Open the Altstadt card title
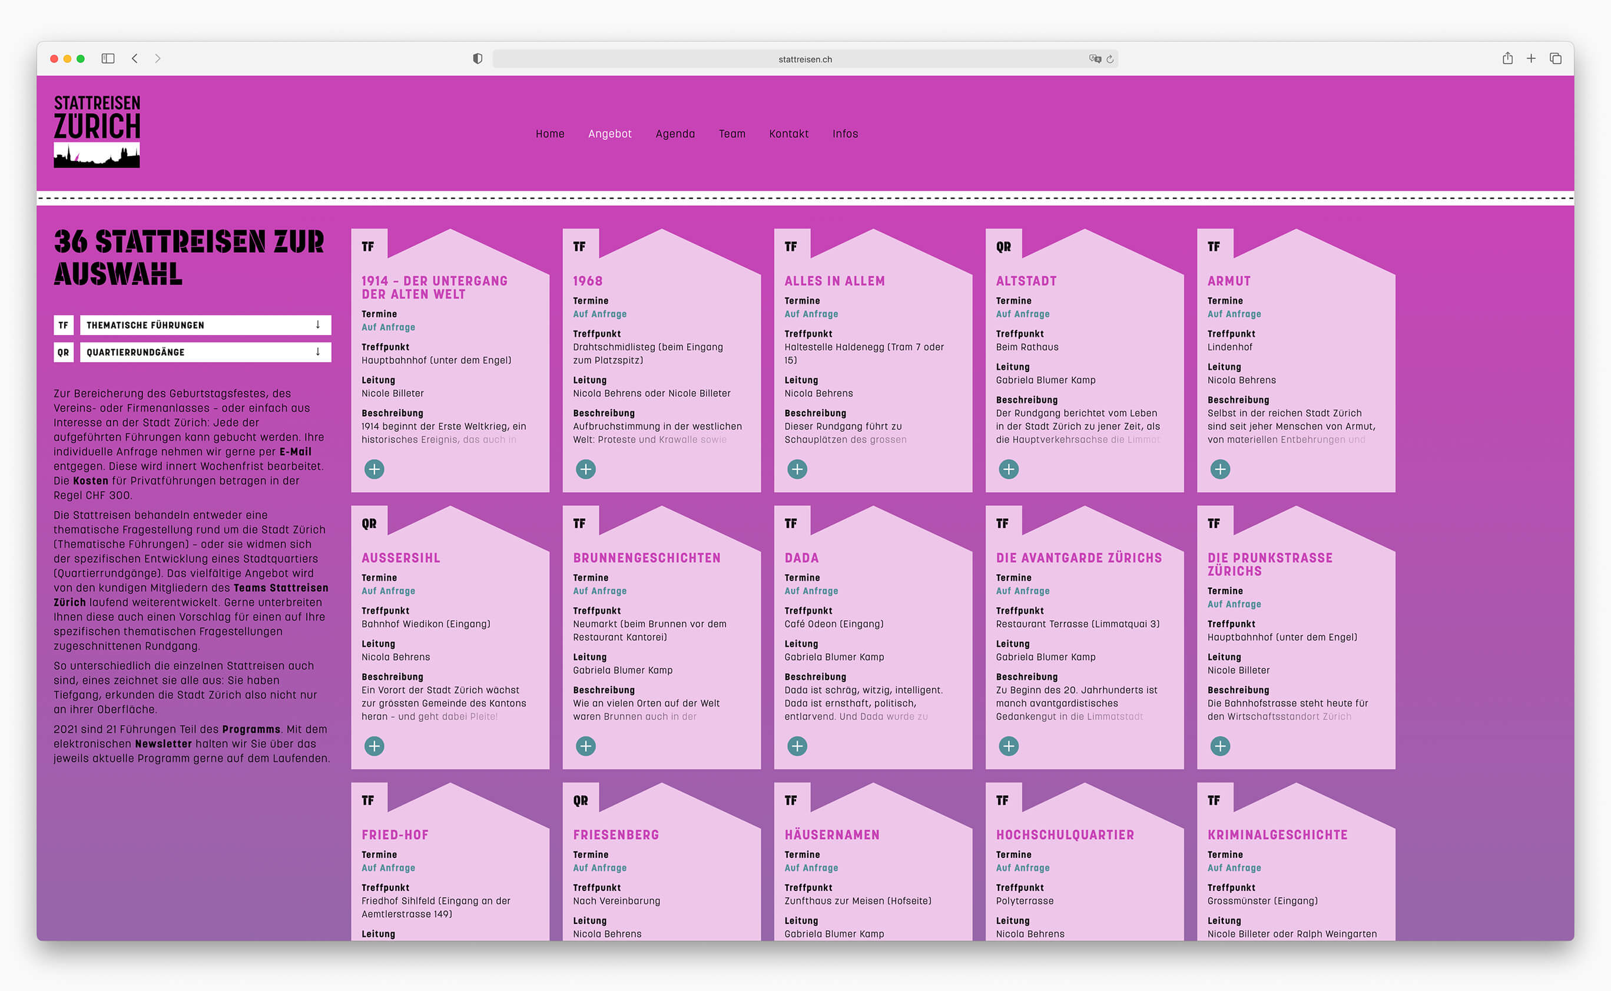 [x=1026, y=281]
